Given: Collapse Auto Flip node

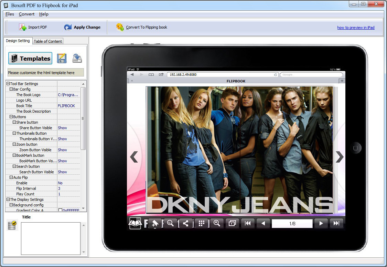Looking at the screenshot, I should point(11,177).
